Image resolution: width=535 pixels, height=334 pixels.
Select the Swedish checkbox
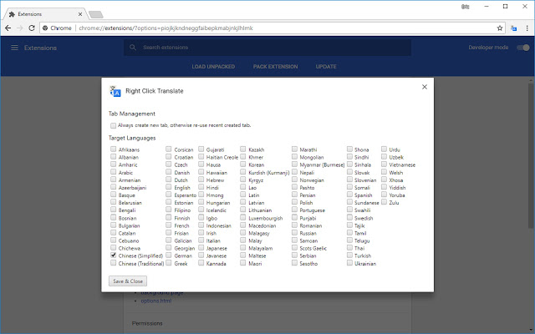coord(349,217)
